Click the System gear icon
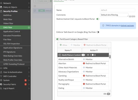Viewport: 138px width, 100px height. pyautogui.click(x=1, y=80)
